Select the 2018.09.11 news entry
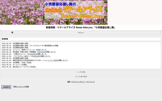The width and height of the screenshot is (162, 101). click(x=30, y=46)
